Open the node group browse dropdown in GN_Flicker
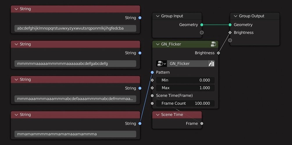 point(161,64)
